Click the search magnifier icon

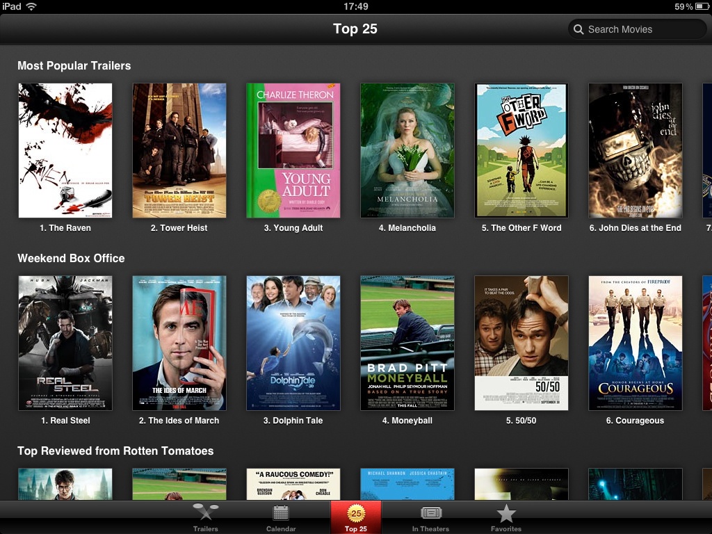click(x=578, y=29)
